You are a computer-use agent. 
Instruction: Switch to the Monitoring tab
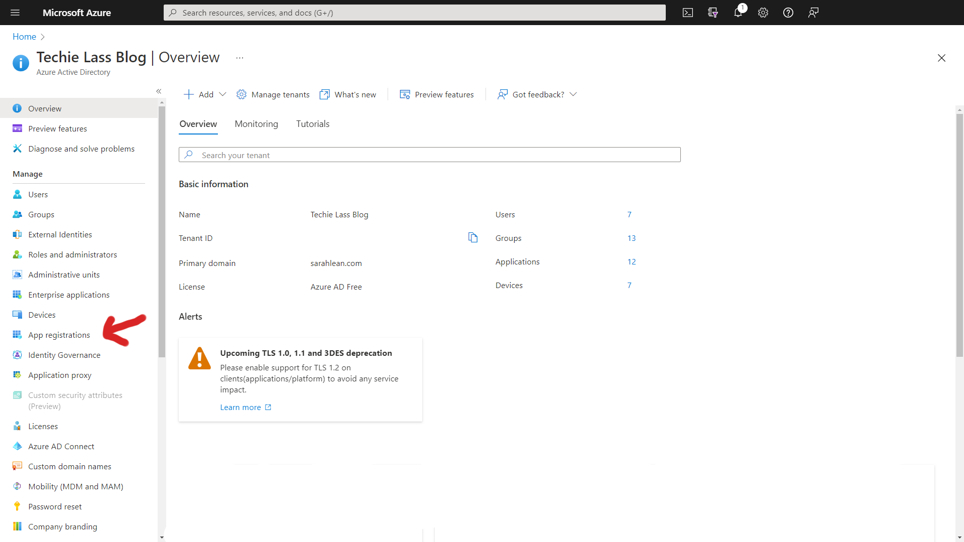(x=256, y=124)
